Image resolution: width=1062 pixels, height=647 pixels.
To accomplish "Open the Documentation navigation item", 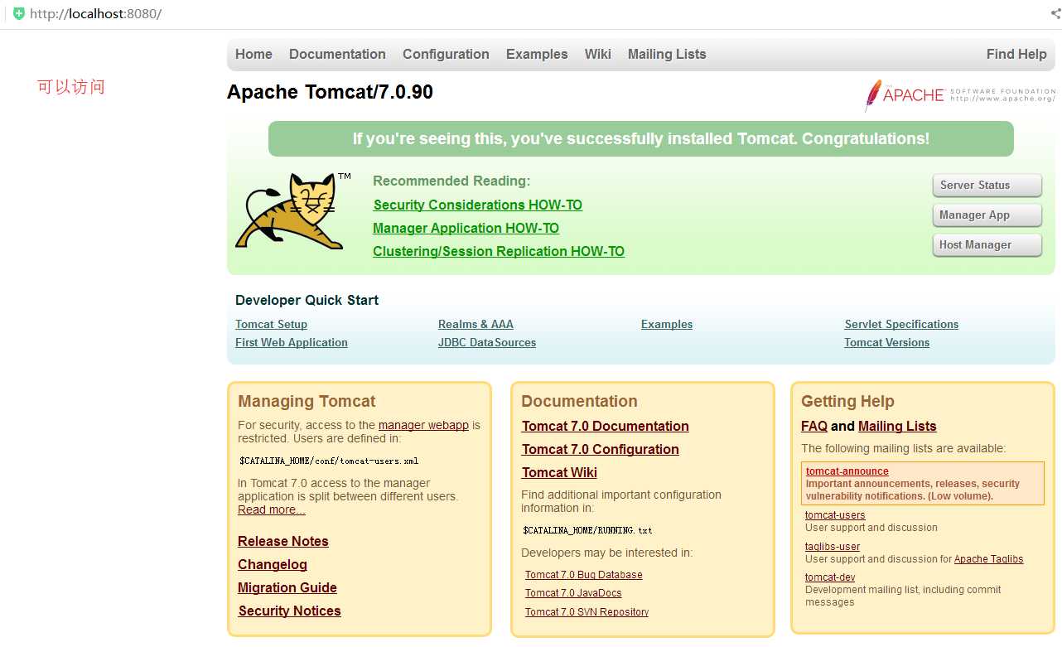I will 337,55.
